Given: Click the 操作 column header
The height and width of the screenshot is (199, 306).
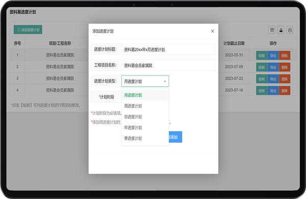Looking at the screenshot, I should pos(273,43).
